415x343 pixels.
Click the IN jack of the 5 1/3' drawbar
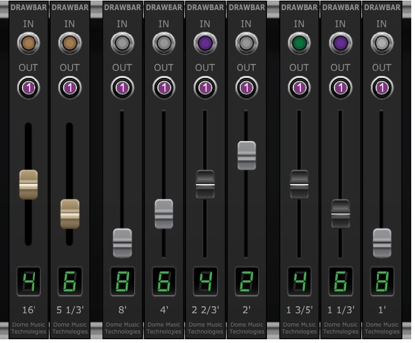coord(70,43)
